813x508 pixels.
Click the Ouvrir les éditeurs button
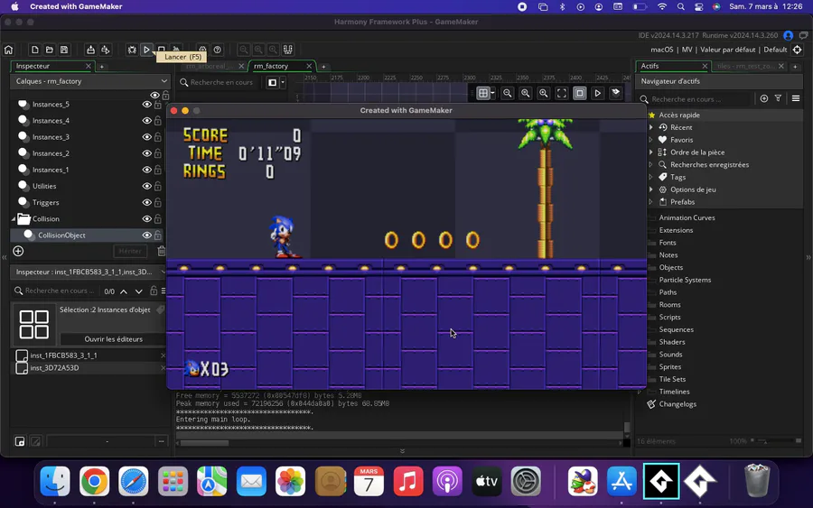click(113, 339)
